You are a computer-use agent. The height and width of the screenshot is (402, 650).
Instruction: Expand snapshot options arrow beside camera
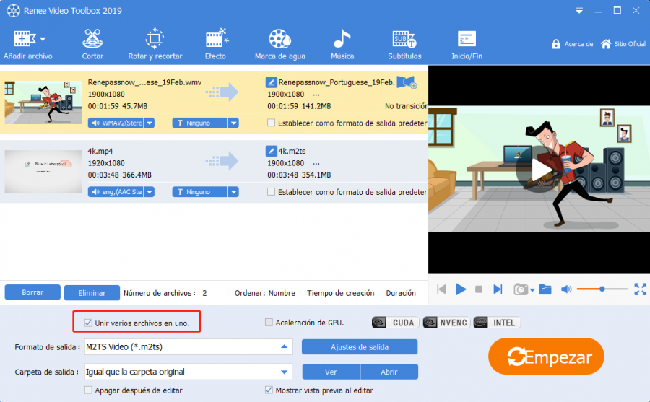[x=532, y=289]
